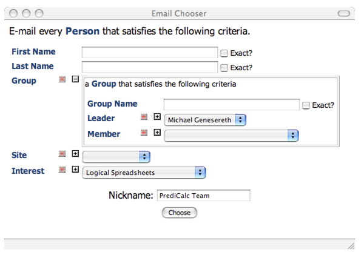Check the Exact box for Last Name
Viewport: 364px width, 255px height.
click(x=224, y=68)
